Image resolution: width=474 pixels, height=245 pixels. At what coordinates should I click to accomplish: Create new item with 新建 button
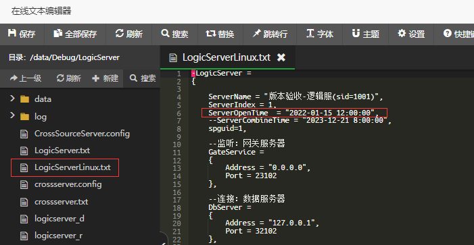point(105,78)
